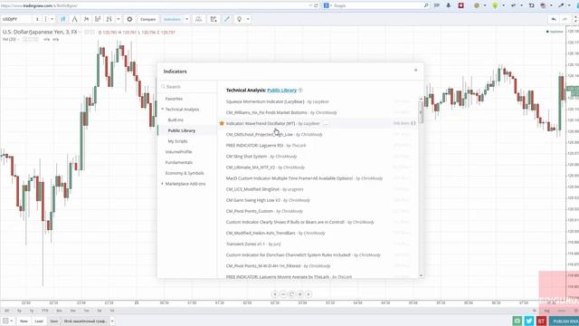Open the VolumeProfile category
579x326 pixels.
(x=179, y=152)
